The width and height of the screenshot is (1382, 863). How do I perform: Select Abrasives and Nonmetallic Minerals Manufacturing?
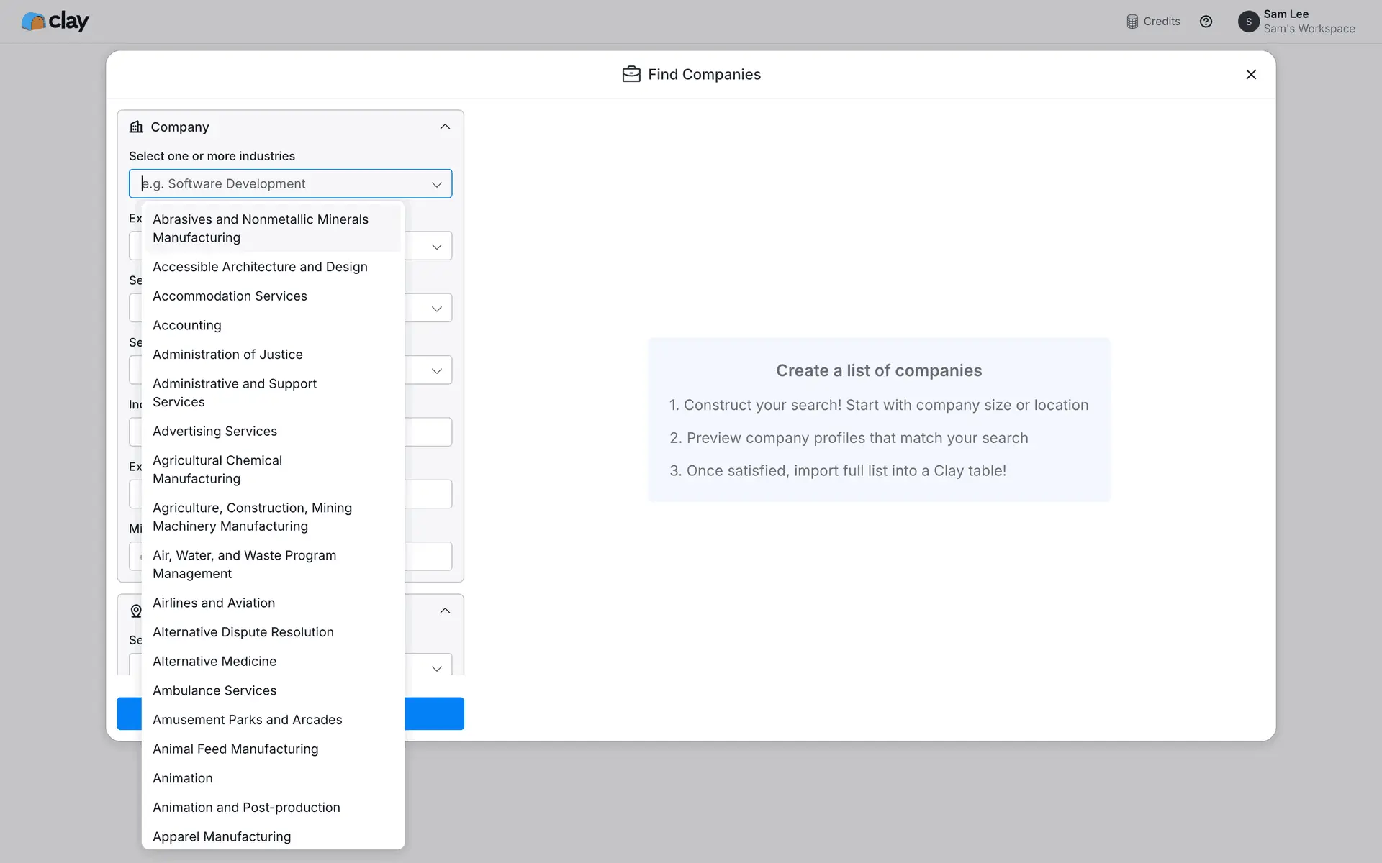point(261,229)
